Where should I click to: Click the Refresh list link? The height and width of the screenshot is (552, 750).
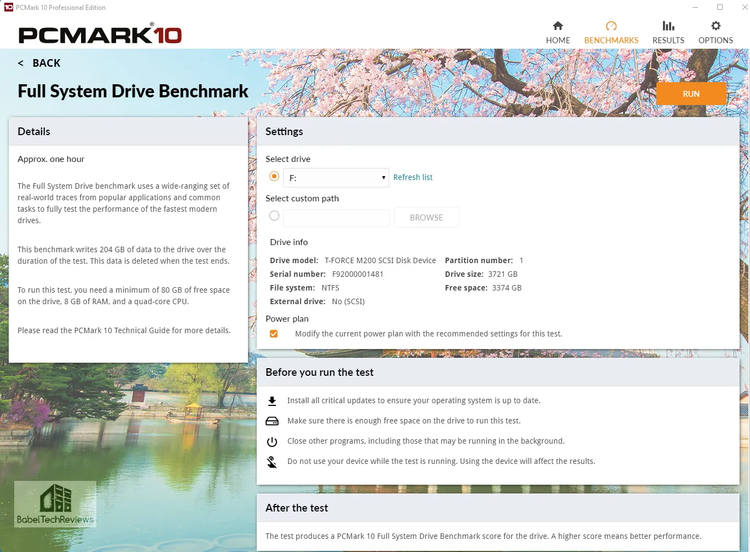coord(413,177)
